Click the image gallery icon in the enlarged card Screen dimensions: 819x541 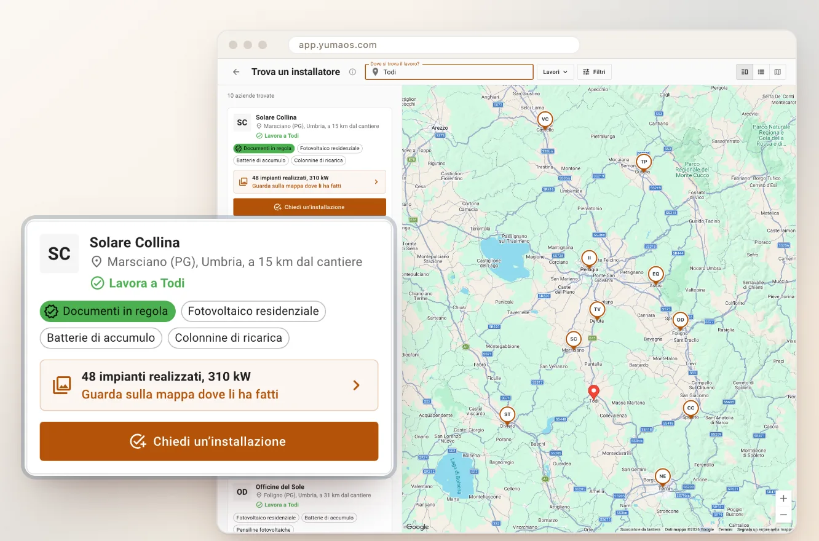point(61,385)
